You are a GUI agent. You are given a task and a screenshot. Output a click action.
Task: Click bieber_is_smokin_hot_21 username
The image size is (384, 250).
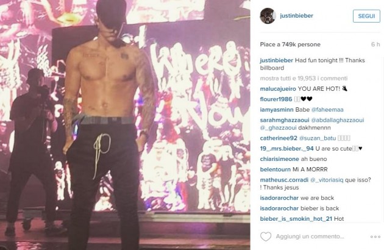(x=296, y=219)
